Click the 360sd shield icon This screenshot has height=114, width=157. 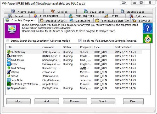(9, 76)
